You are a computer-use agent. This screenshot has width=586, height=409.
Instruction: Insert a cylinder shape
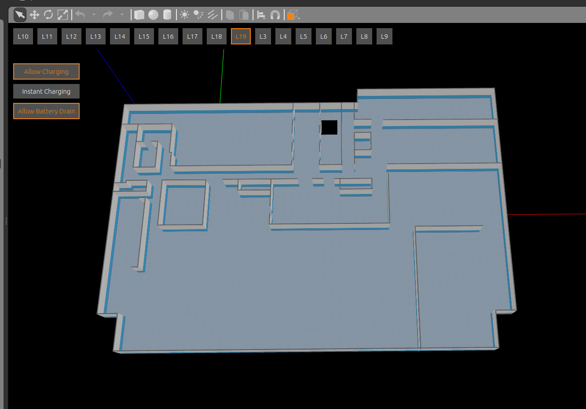167,15
